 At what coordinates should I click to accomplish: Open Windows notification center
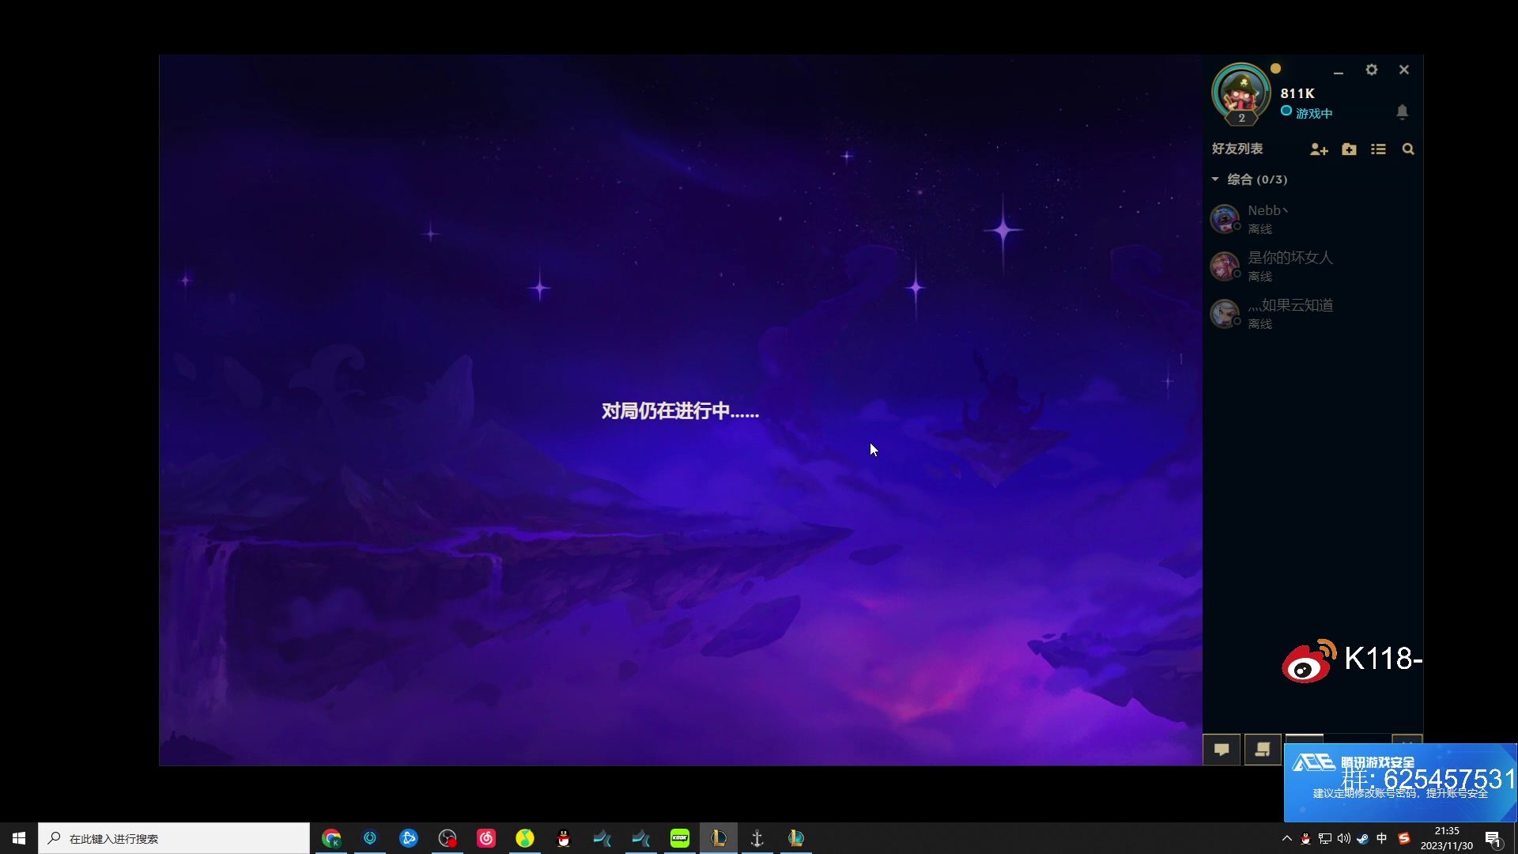(1493, 838)
